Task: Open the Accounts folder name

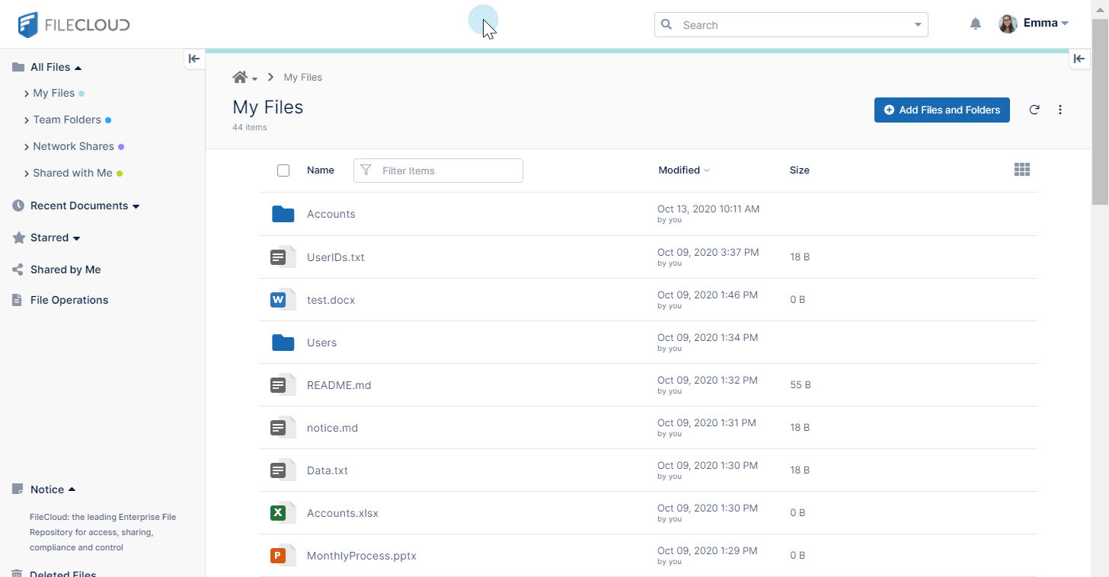Action: (x=331, y=214)
